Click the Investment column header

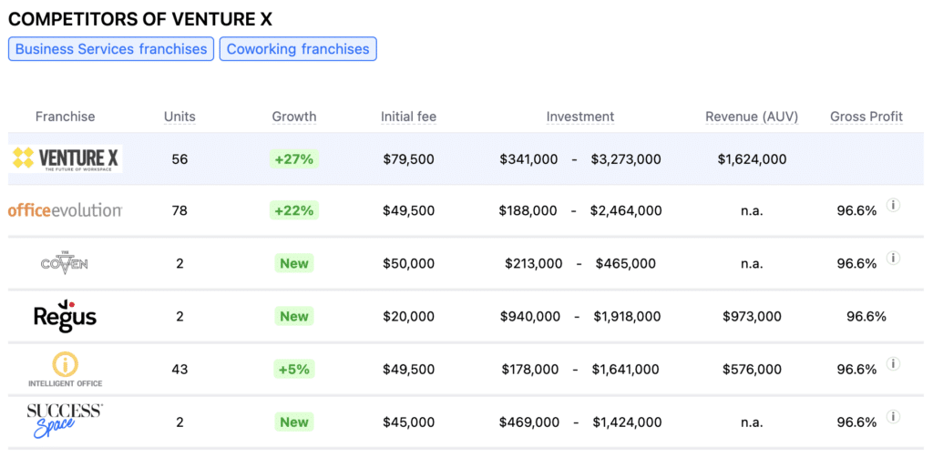(x=580, y=117)
